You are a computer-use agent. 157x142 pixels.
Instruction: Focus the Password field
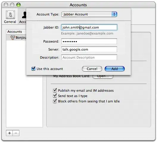tap(89, 41)
